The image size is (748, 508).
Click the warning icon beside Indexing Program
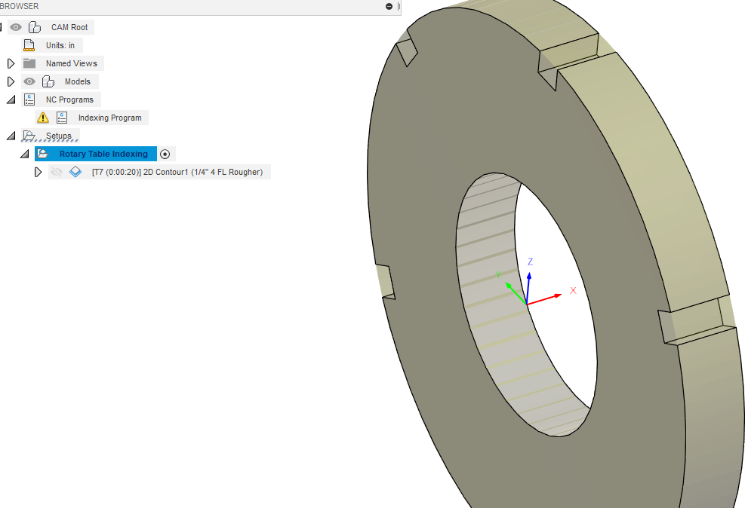pos(43,117)
